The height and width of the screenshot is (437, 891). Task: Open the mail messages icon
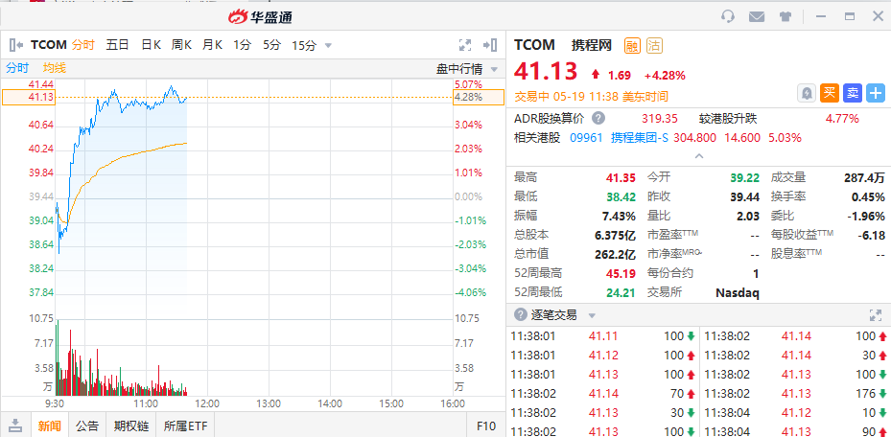coord(757,16)
